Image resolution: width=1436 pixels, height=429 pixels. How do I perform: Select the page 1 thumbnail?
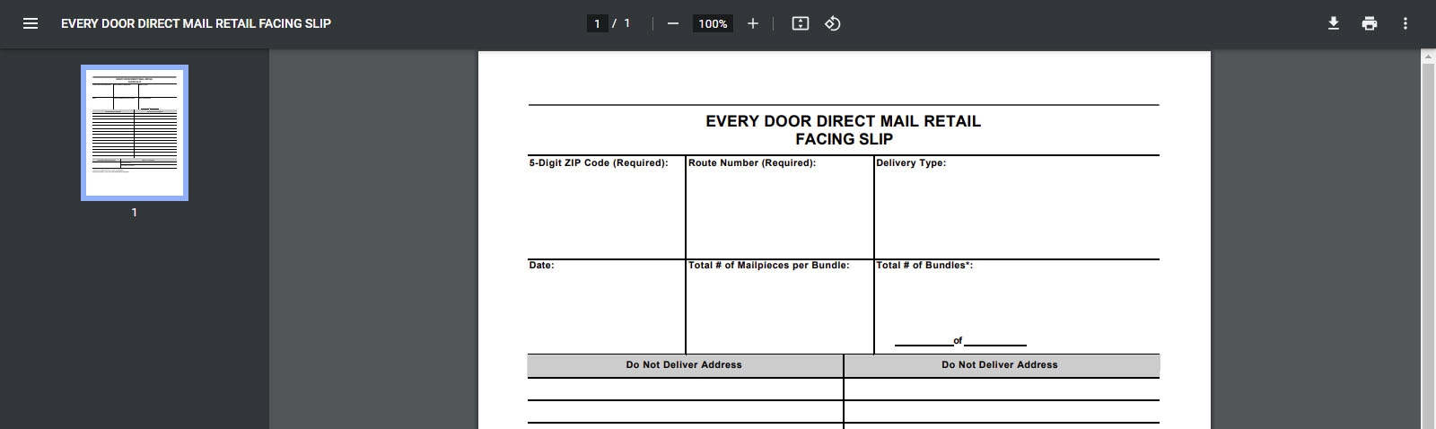coord(135,132)
